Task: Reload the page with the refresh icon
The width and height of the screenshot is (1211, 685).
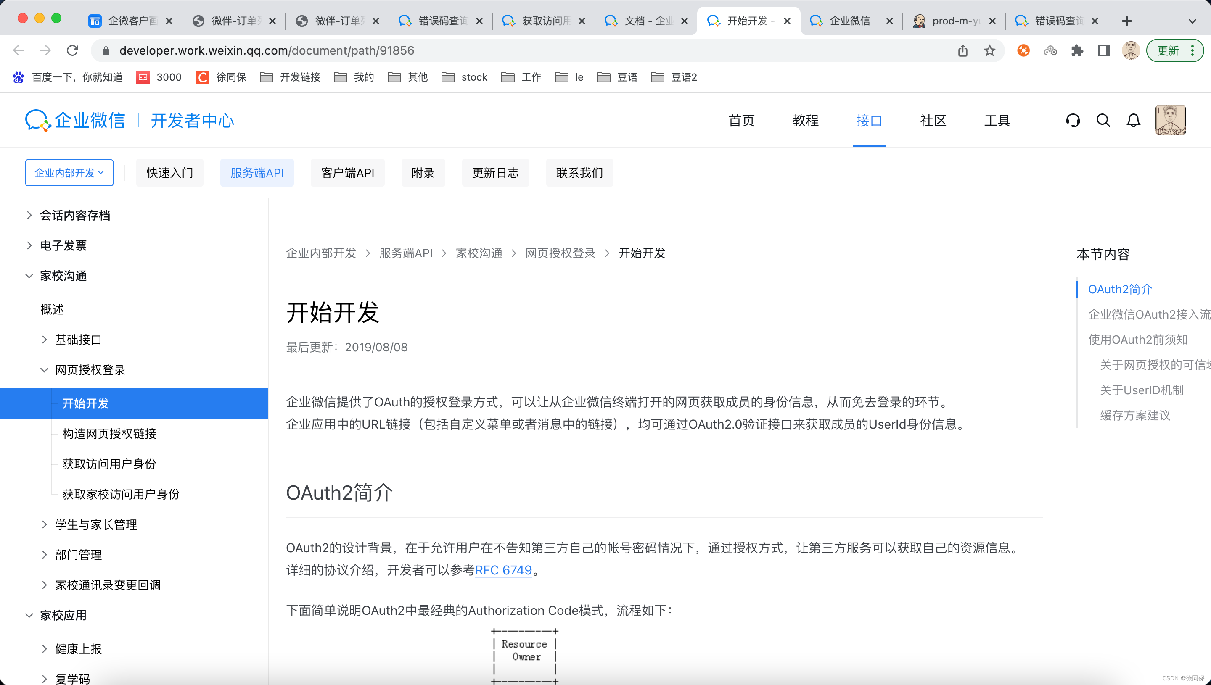Action: tap(72, 50)
